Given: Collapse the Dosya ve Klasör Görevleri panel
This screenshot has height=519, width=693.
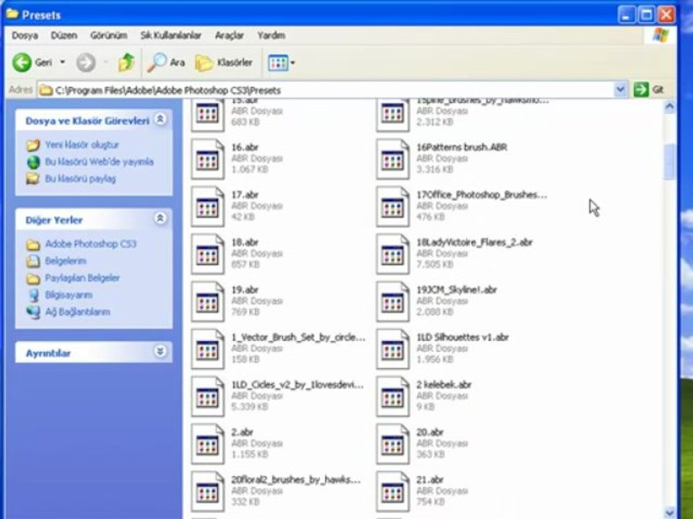Looking at the screenshot, I should (x=160, y=119).
